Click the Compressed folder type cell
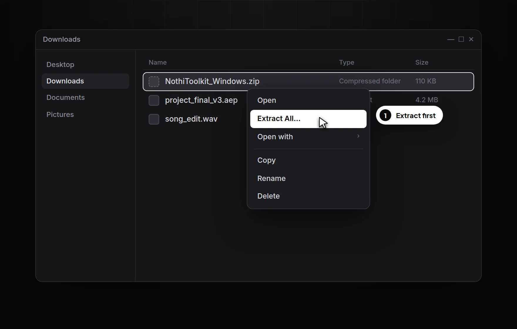 (x=370, y=81)
